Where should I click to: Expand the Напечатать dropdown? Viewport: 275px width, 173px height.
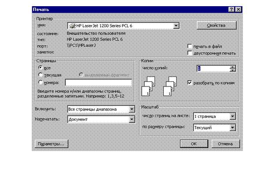(132, 119)
